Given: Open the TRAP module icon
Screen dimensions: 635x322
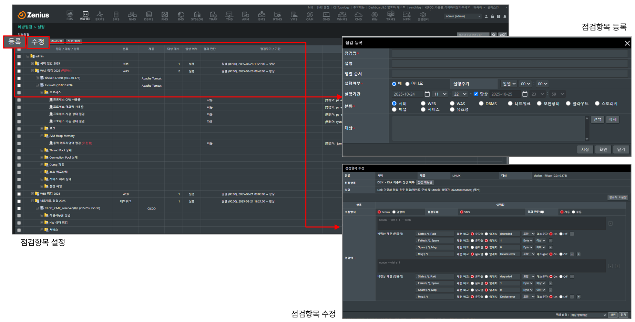Looking at the screenshot, I should click(x=213, y=15).
